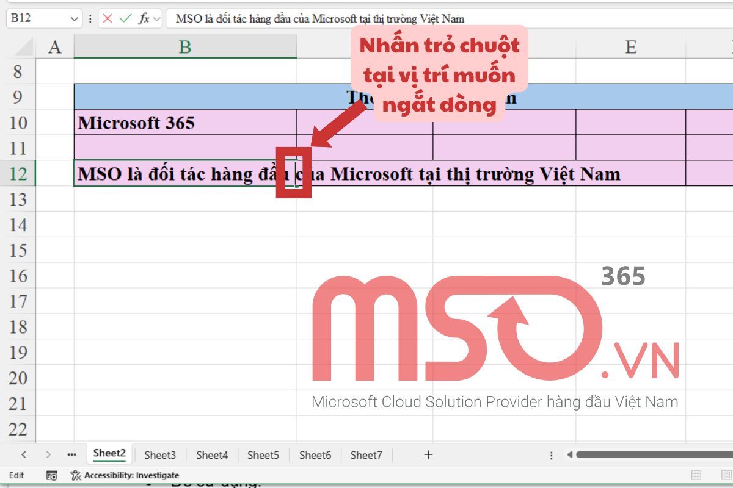Click the cell starting with MSO là đối tác
The image size is (733, 488).
185,174
